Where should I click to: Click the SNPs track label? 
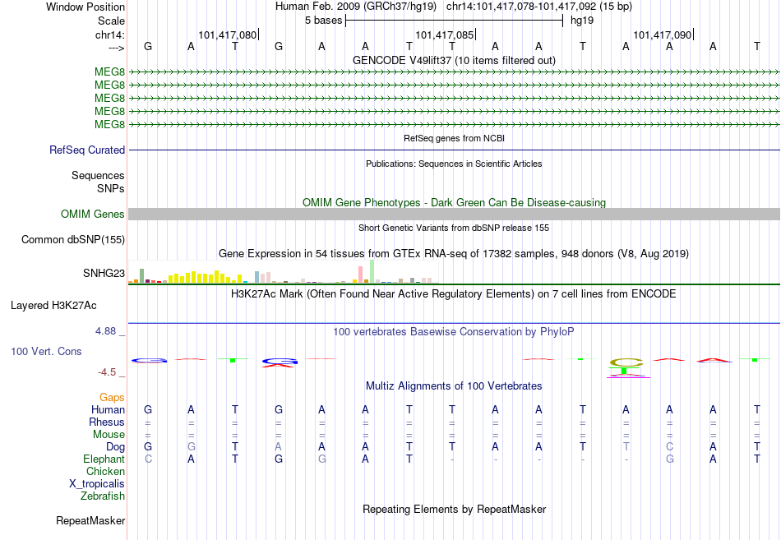pyautogui.click(x=111, y=188)
